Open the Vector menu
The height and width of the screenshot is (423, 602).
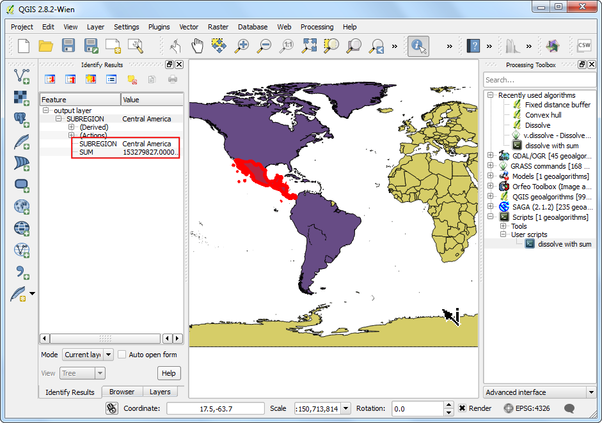[x=189, y=27]
